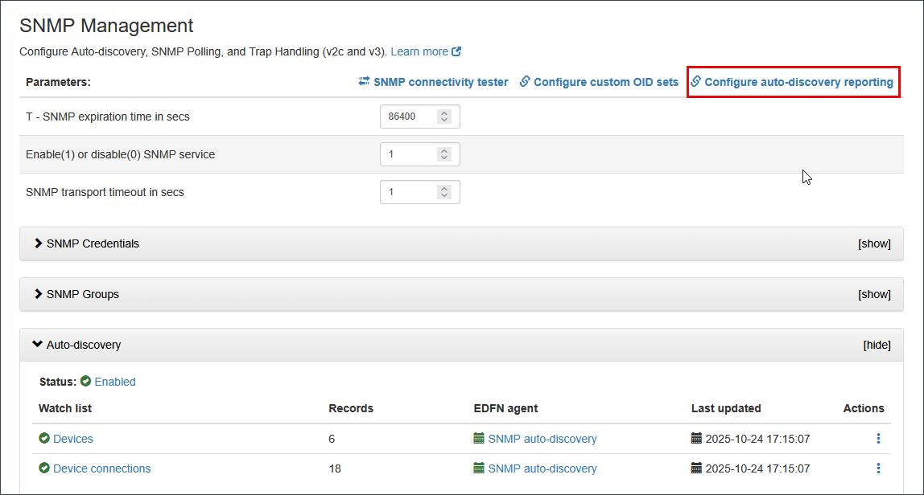Click the Learn more external link
This screenshot has width=924, height=495.
click(x=425, y=51)
